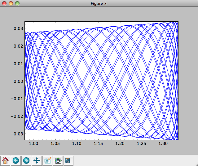Click the −0.02 y-axis label
Screen dimensions: 198x166
point(17,116)
